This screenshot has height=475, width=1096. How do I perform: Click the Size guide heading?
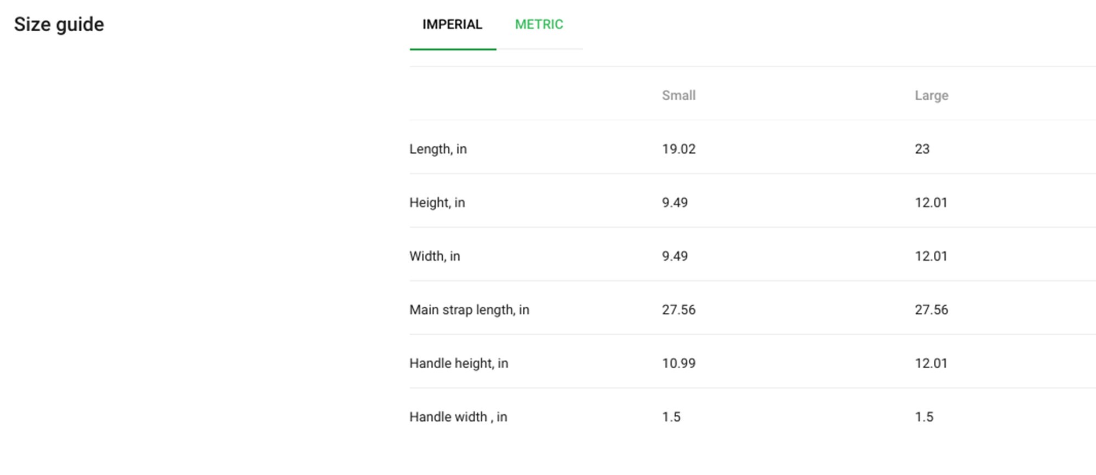click(x=59, y=25)
